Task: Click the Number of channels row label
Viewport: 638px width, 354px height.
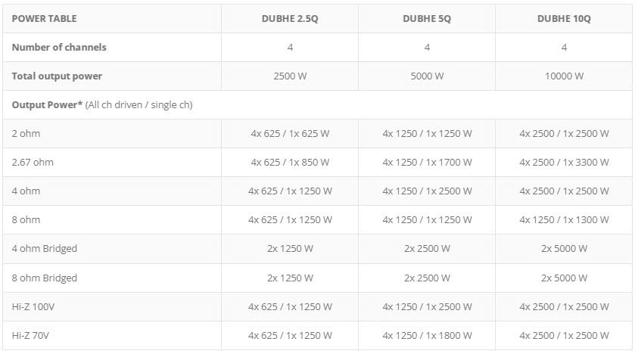Action: pyautogui.click(x=59, y=47)
